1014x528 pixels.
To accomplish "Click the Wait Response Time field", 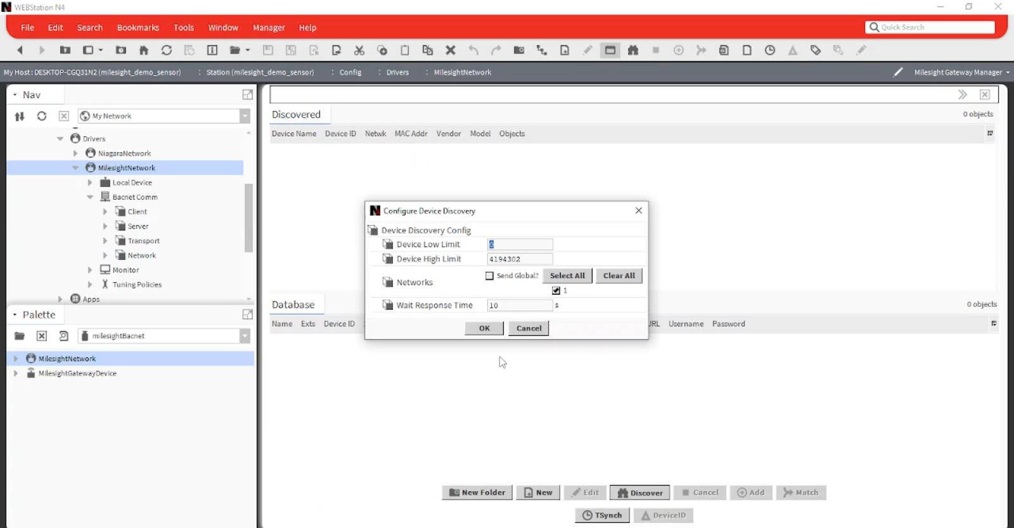I will tap(520, 306).
